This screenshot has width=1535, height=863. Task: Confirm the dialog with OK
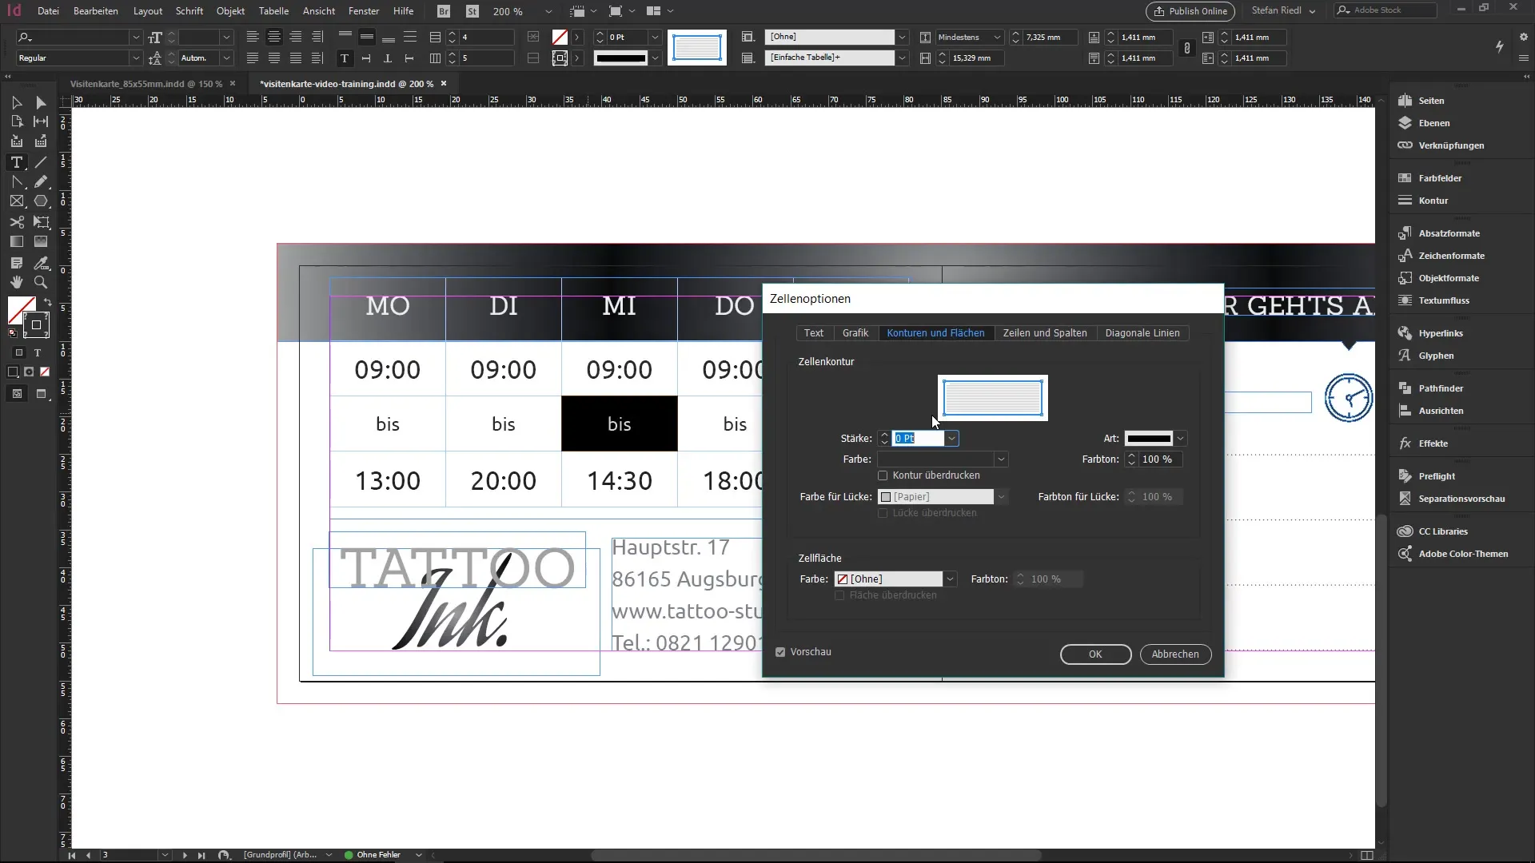click(x=1095, y=654)
